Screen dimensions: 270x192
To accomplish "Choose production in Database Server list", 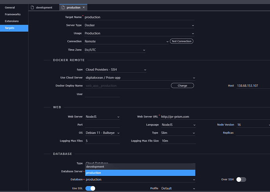I will coord(140,173).
